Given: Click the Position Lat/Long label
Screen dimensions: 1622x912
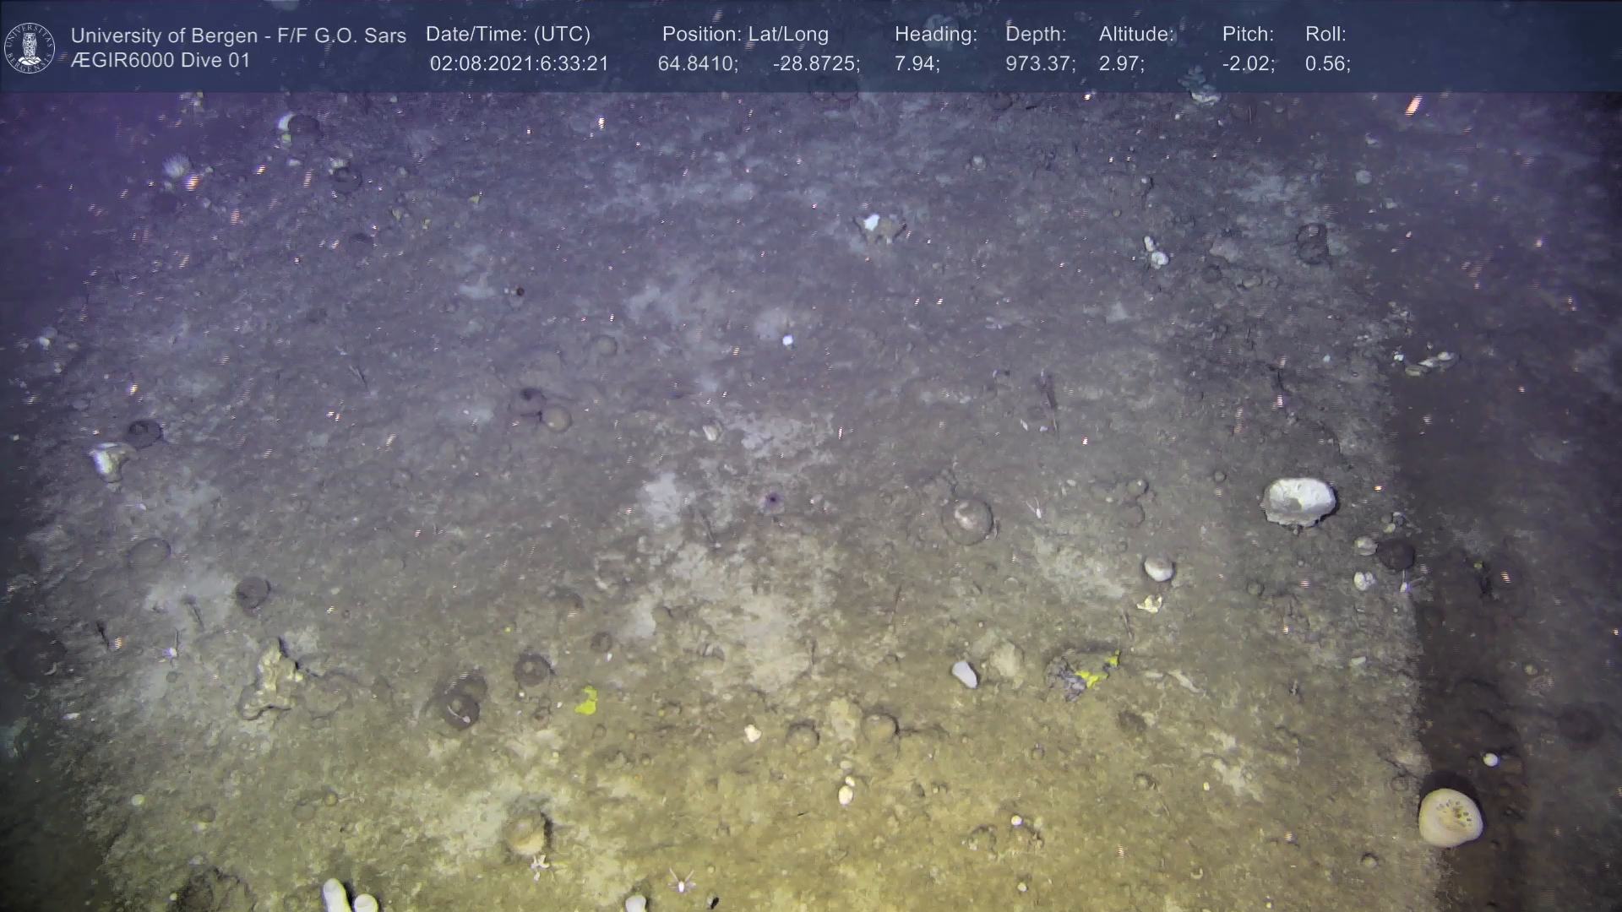Looking at the screenshot, I should point(745,34).
